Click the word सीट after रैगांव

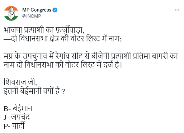pos(77,56)
